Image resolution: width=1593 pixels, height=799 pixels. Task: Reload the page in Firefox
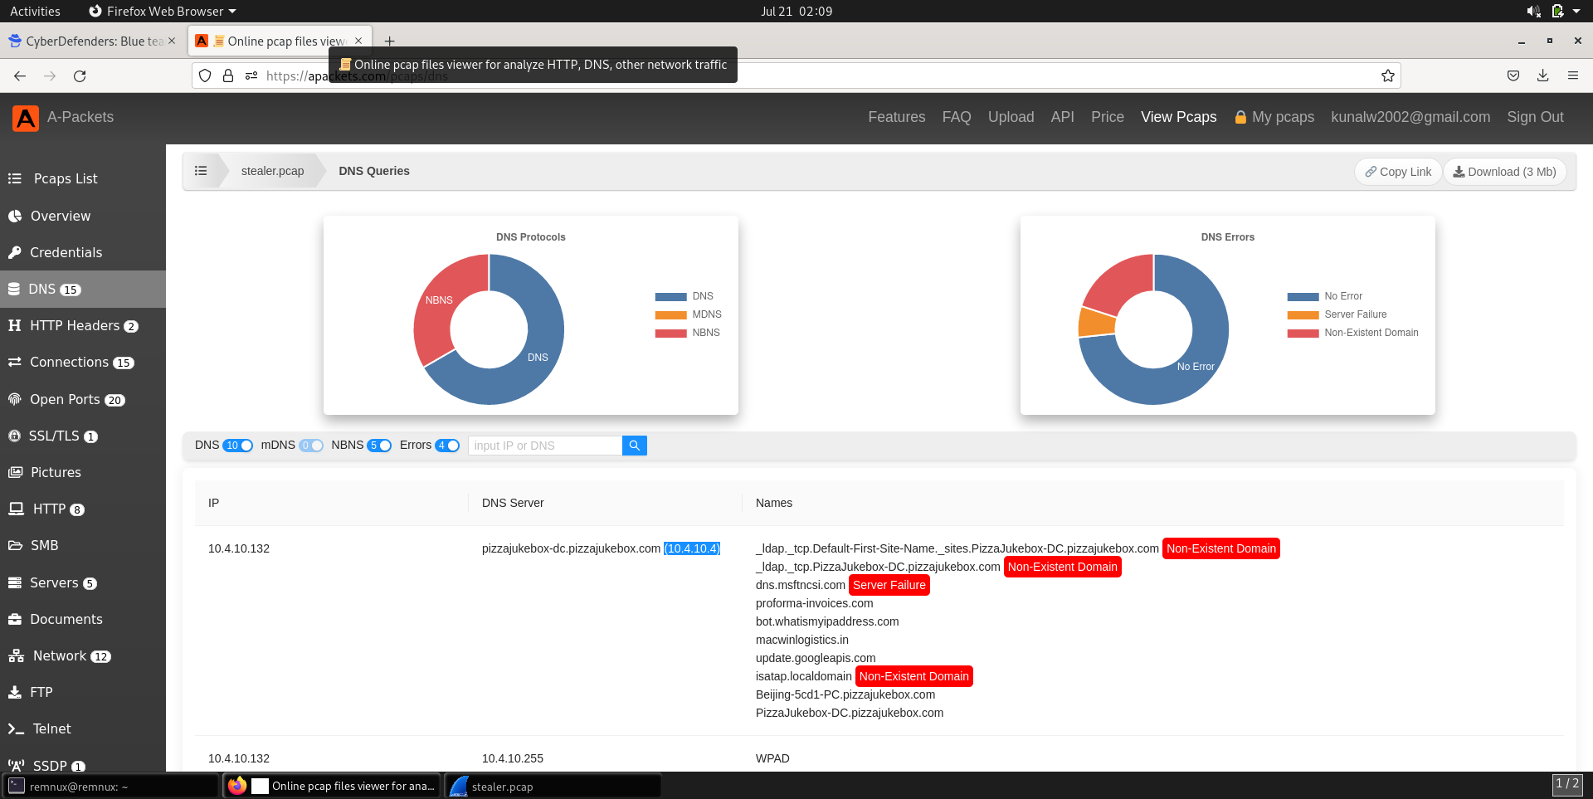pyautogui.click(x=80, y=76)
